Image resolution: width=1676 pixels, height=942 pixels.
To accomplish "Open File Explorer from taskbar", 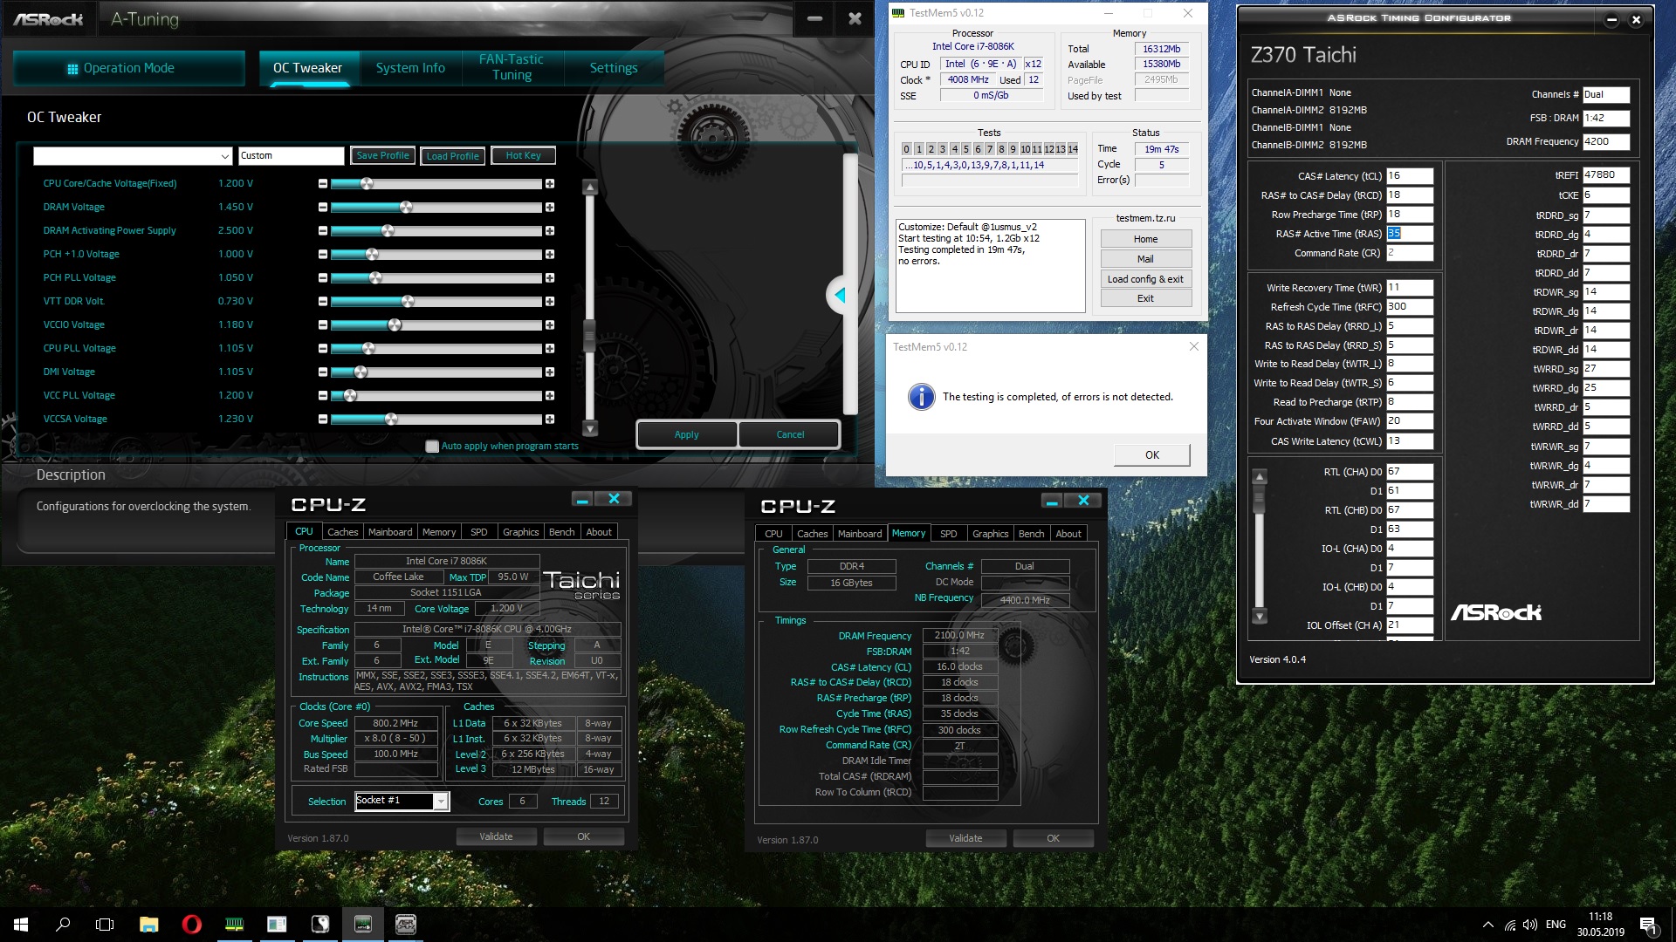I will (148, 925).
